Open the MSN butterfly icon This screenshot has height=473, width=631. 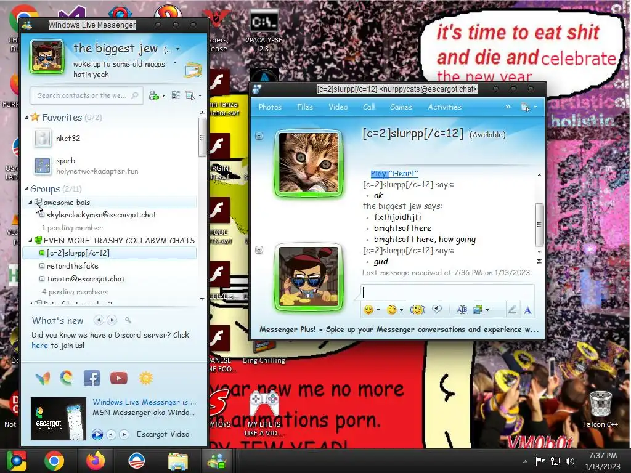coord(43,378)
